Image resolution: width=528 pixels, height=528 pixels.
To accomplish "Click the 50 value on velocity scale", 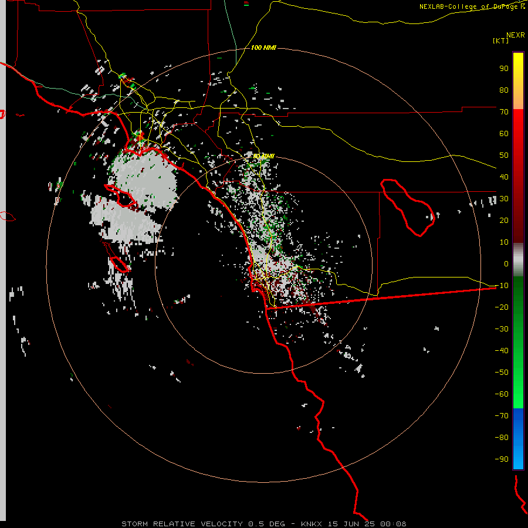I will (504, 155).
